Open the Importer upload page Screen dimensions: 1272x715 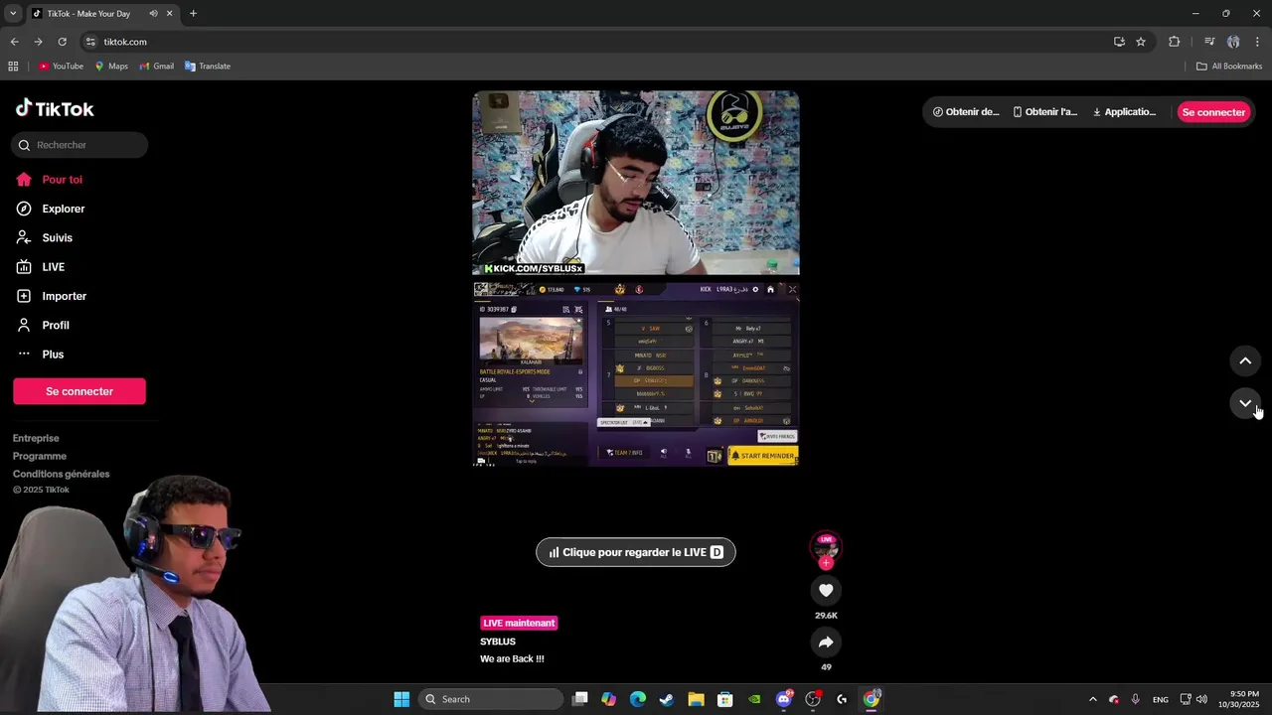coord(52,296)
